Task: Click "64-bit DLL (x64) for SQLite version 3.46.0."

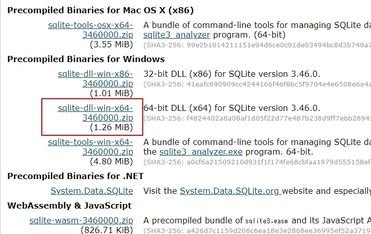Action: click(x=232, y=108)
